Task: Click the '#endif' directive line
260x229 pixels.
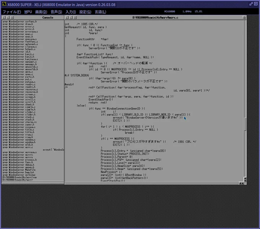Action: click(x=69, y=84)
